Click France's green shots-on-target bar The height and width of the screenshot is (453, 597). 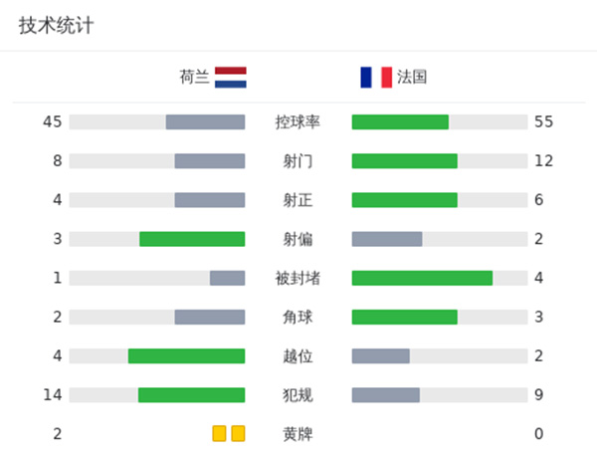click(x=404, y=200)
